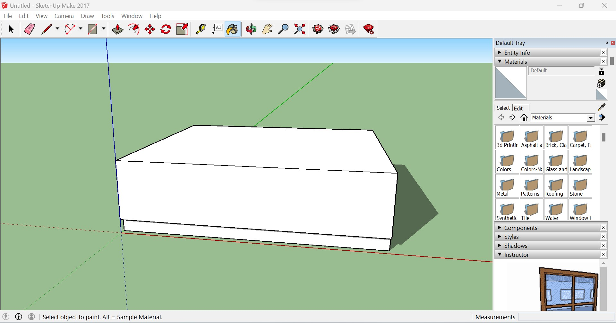Select the sample paint eyedropper in Materials
The width and height of the screenshot is (616, 323).
pos(602,107)
